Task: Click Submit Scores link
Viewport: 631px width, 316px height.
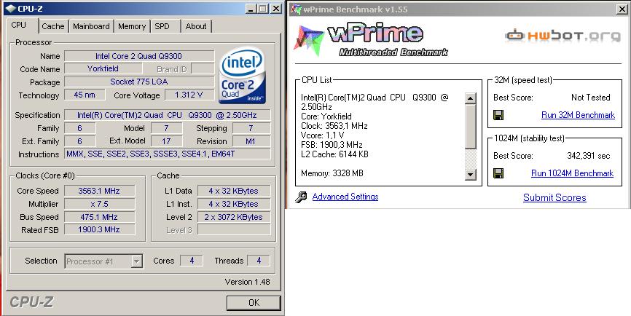Action: point(554,198)
